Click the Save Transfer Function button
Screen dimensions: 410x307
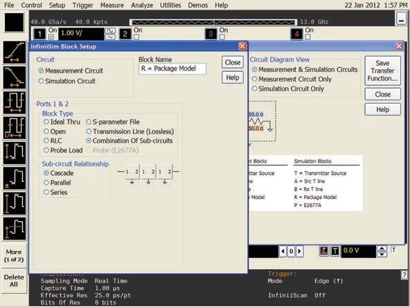[382, 71]
